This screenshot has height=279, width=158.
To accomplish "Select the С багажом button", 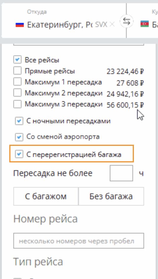I will pos(46,196).
